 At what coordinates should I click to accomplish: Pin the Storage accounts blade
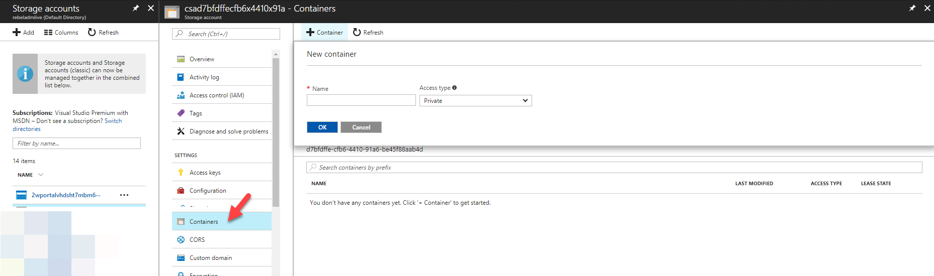136,8
